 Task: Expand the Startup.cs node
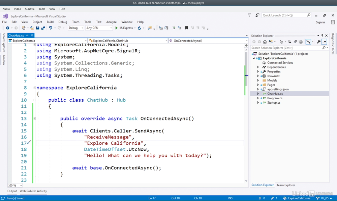tap(258, 103)
